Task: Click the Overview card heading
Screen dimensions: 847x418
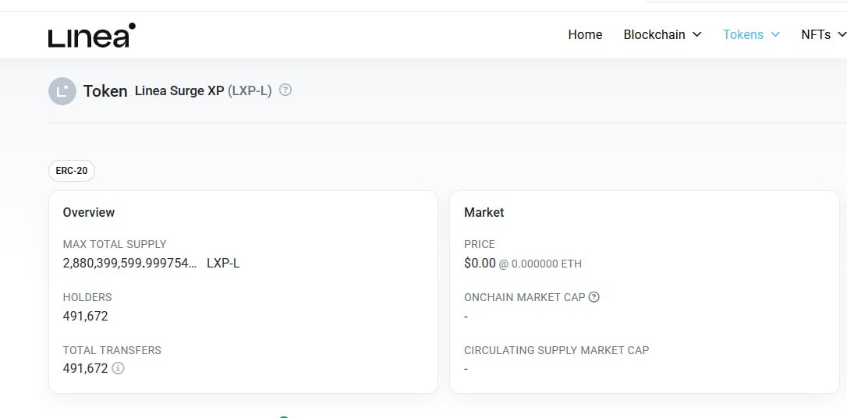Action: 89,212
